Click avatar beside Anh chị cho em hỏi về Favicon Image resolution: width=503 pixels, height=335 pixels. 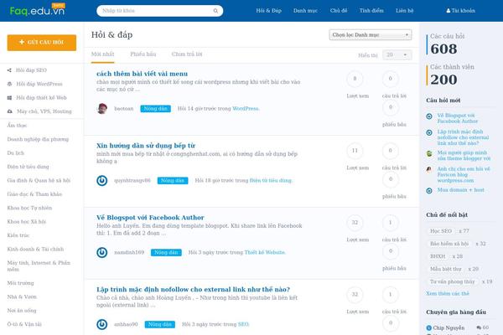click(429, 169)
